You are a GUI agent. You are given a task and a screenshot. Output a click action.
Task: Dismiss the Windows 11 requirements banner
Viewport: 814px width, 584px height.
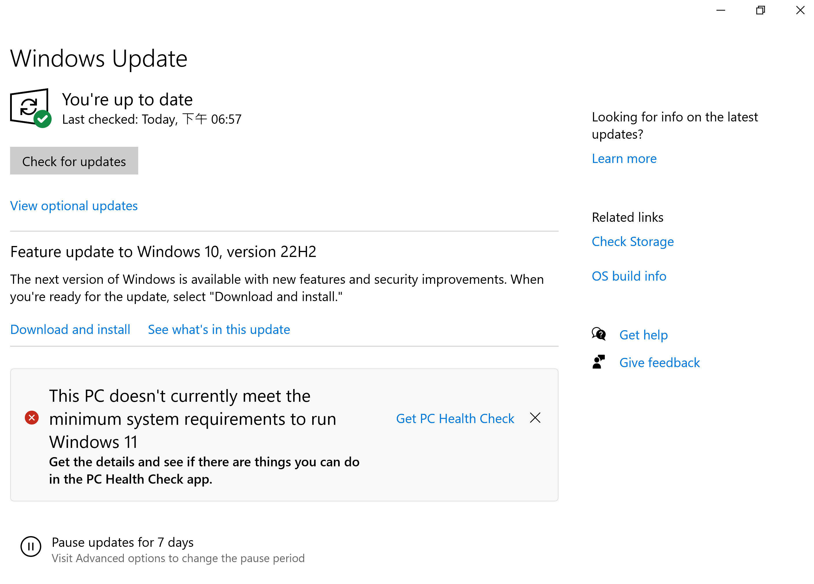point(535,418)
